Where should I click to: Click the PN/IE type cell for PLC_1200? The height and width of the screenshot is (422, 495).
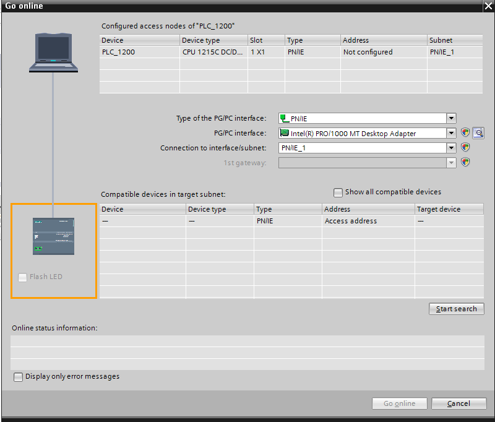click(312, 52)
